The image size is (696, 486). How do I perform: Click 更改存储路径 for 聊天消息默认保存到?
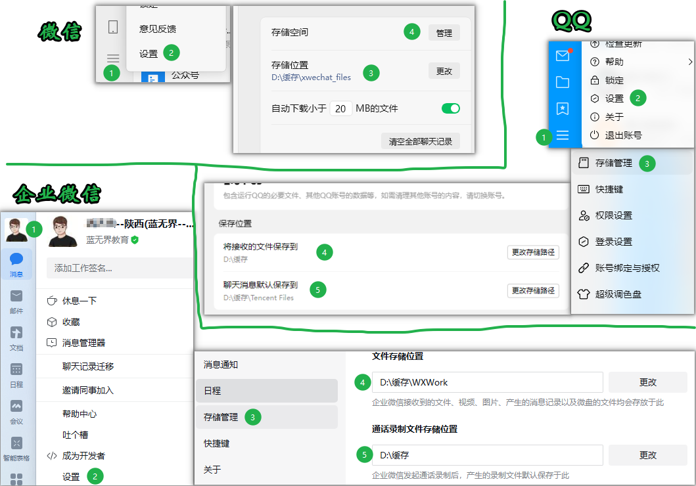(x=533, y=290)
